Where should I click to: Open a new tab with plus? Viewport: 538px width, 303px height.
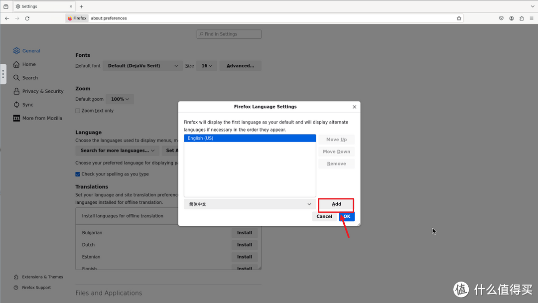click(81, 6)
